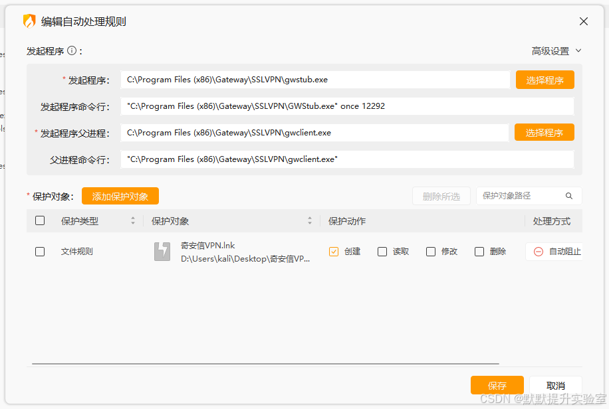
Task: Focus the 发起程序命令行 input field
Action: tap(347, 106)
